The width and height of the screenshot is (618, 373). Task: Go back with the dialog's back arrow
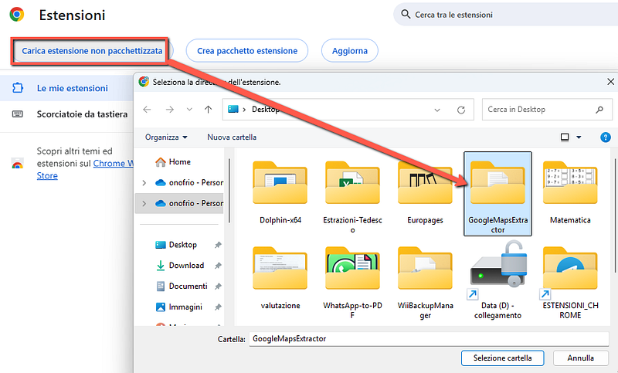(147, 110)
